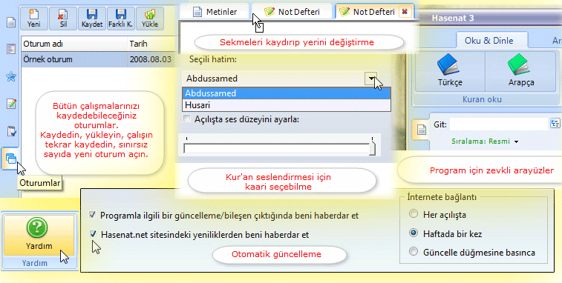The width and height of the screenshot is (562, 283).
Task: Select the highlighted Not Defteri tab
Action: pyautogui.click(x=374, y=12)
